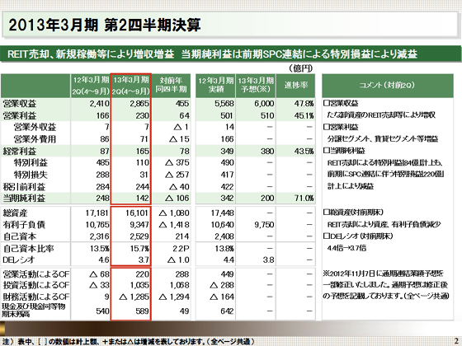Click the 12年3月期 2Q(4~9月) column header
Image resolution: width=462 pixels, height=346 pixels.
[x=91, y=86]
